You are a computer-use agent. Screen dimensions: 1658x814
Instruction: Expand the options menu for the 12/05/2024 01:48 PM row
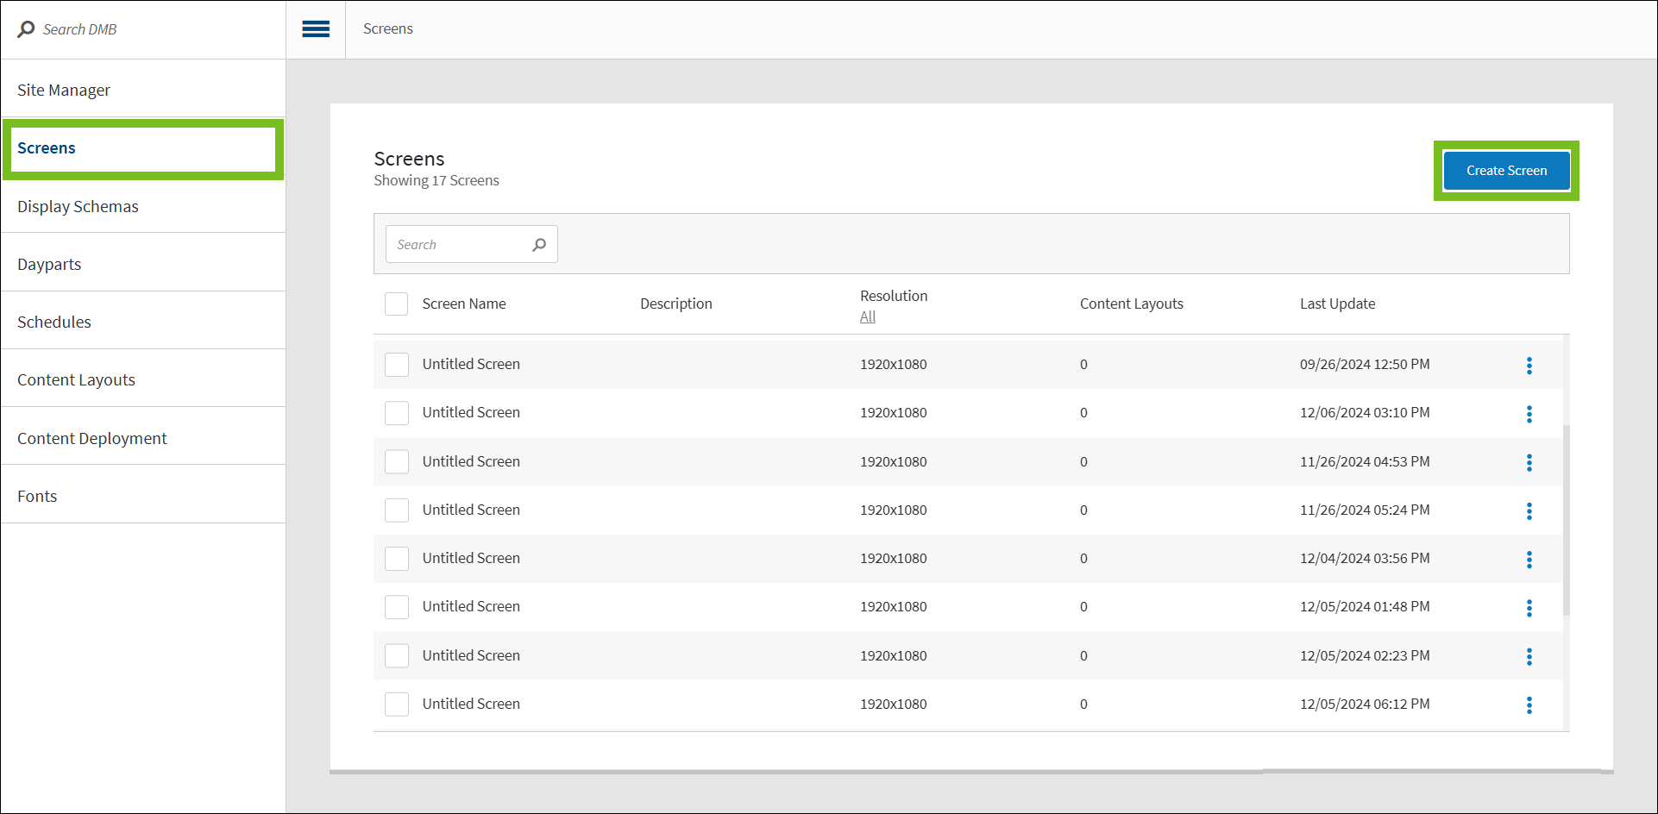[x=1529, y=608]
